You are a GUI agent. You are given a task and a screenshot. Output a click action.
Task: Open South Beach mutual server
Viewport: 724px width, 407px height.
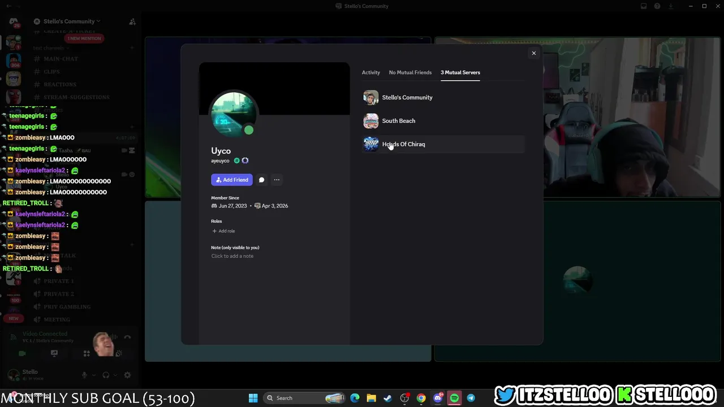443,121
